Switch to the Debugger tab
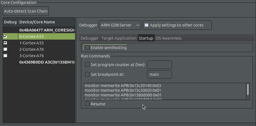This screenshot has height=126, width=256. [x=90, y=38]
